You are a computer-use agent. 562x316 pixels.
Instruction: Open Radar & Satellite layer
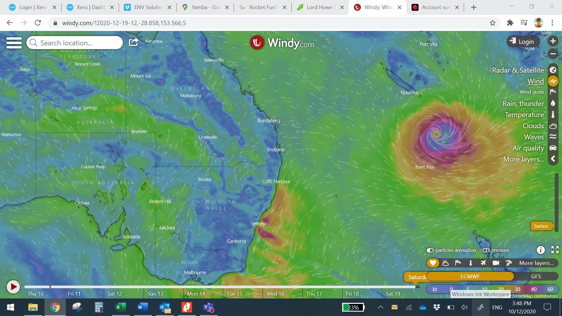[x=553, y=70]
